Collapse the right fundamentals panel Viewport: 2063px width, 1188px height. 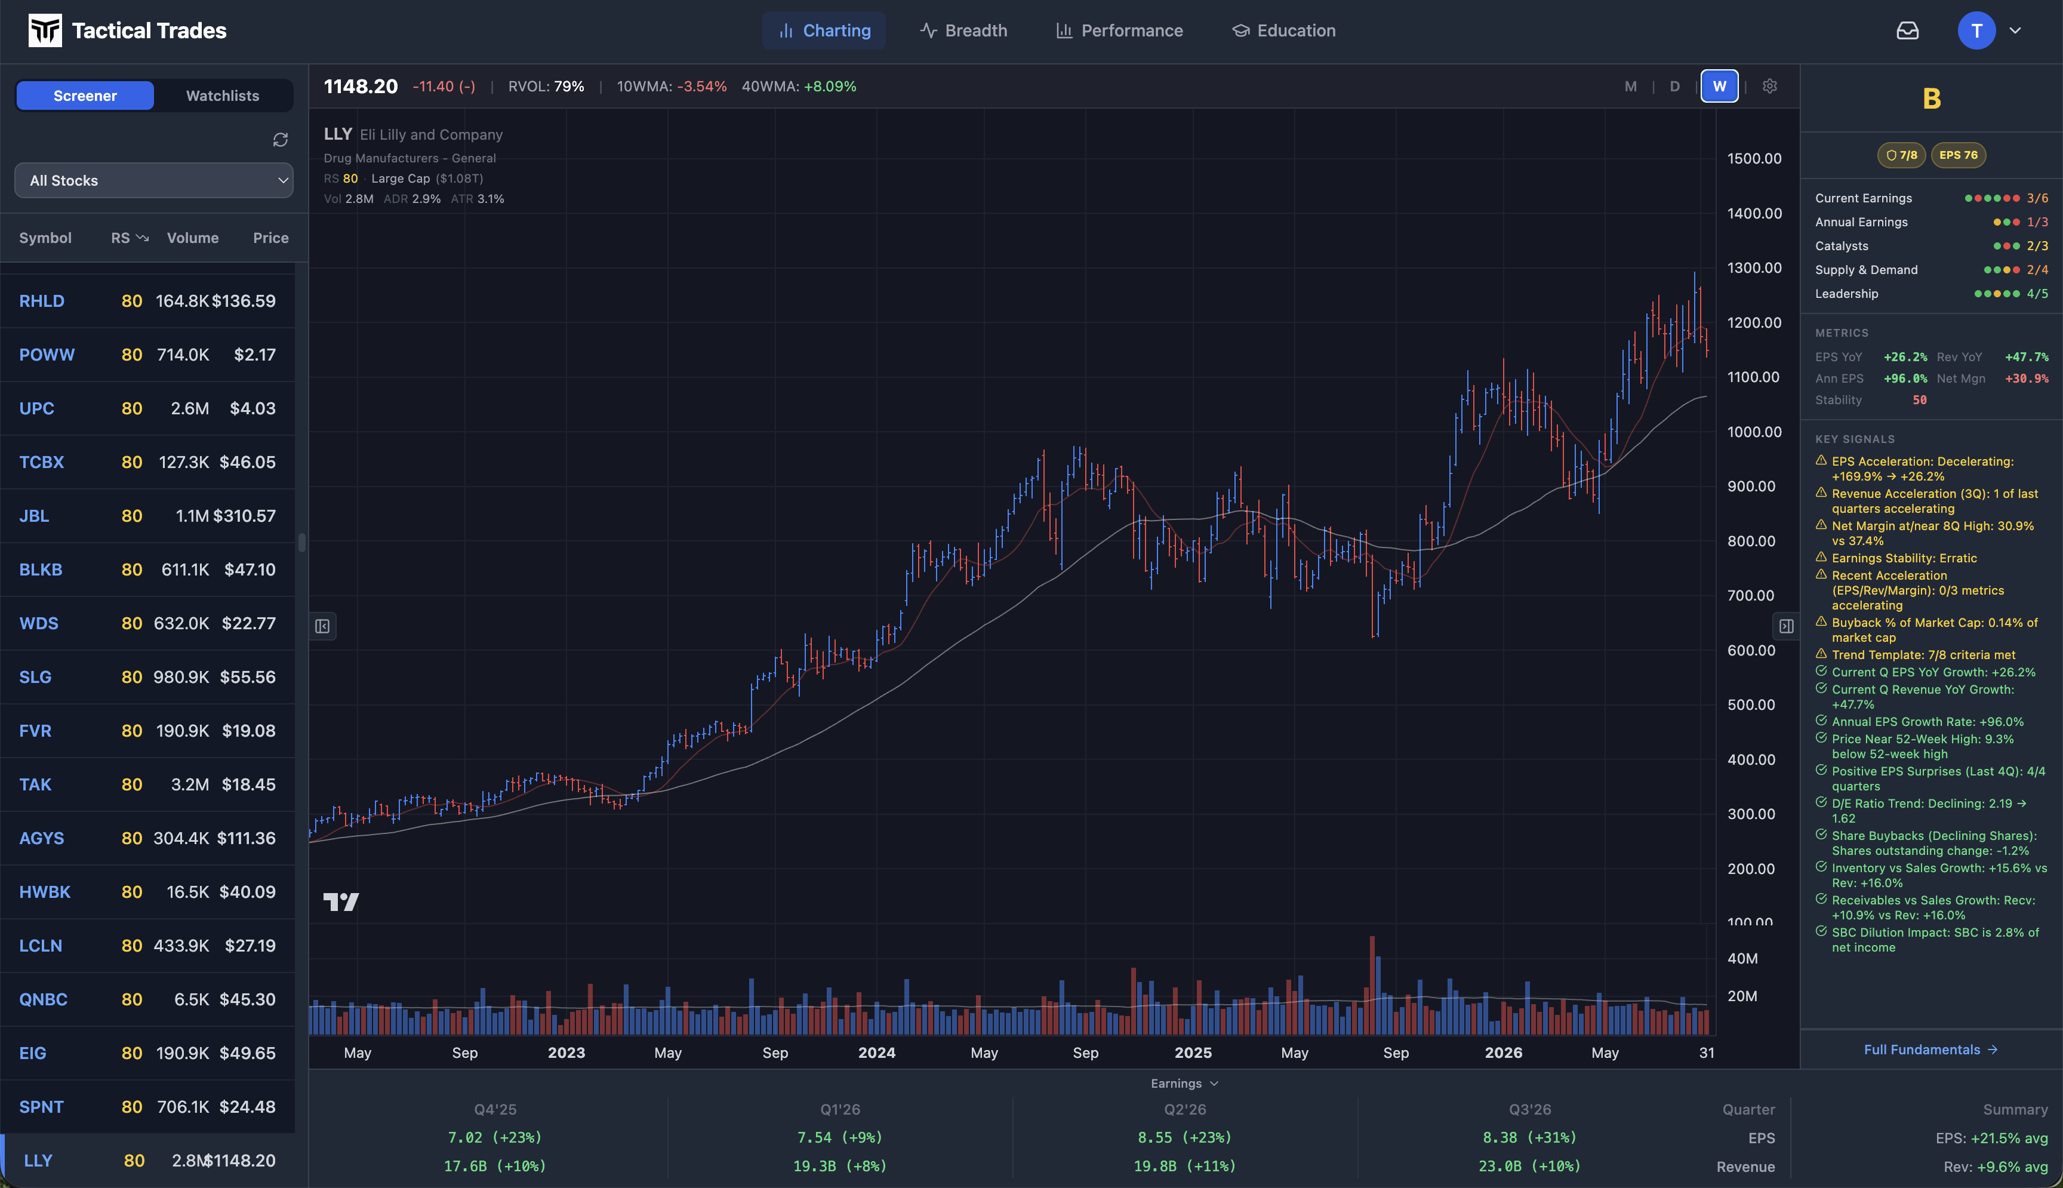coord(1787,627)
